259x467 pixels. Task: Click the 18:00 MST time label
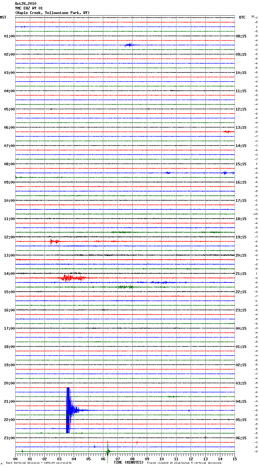click(x=9, y=347)
